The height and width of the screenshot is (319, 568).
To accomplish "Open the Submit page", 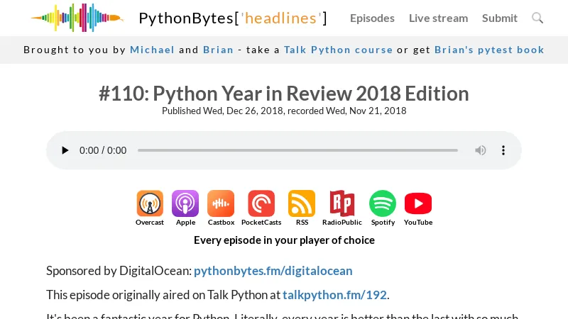I will click(x=500, y=18).
